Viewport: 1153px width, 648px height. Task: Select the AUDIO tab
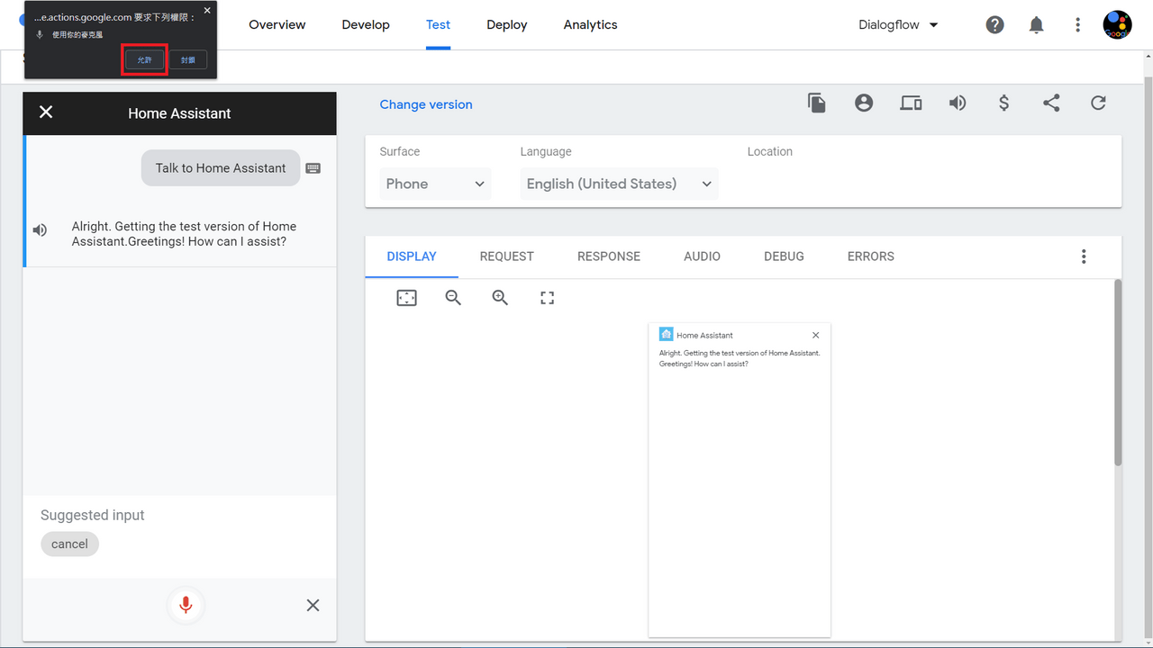pyautogui.click(x=702, y=256)
